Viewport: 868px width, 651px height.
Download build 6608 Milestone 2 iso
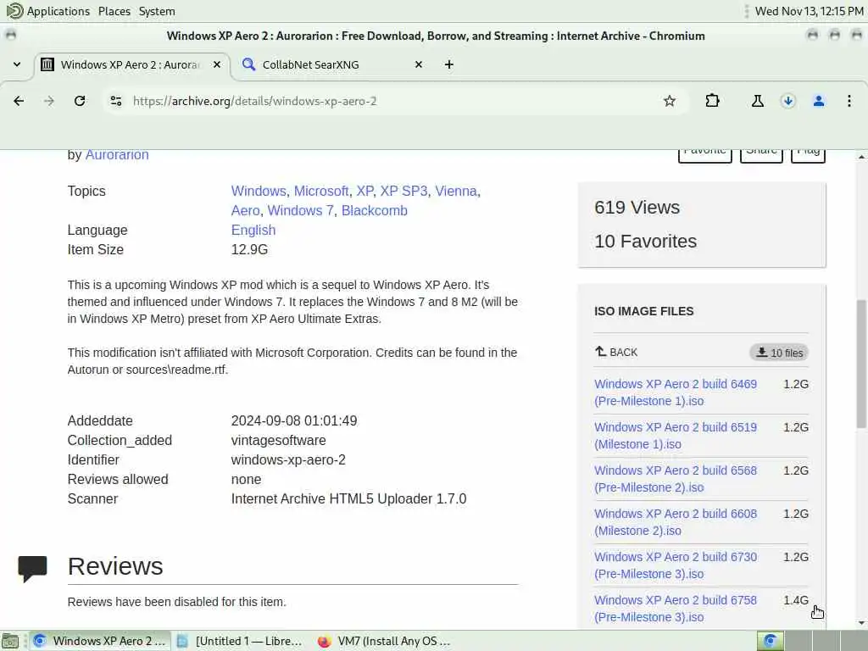676,522
